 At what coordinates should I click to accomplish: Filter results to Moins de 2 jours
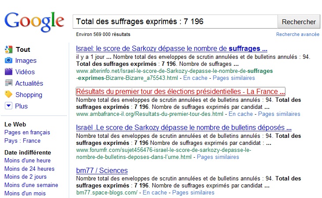click(26, 177)
